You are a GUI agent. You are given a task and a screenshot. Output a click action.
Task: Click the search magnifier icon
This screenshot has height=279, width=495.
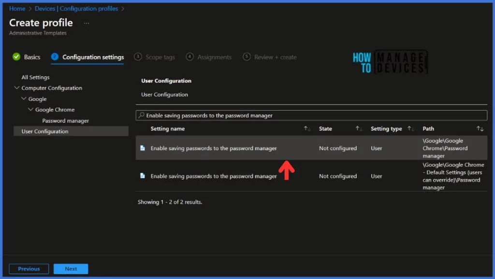[x=142, y=115]
